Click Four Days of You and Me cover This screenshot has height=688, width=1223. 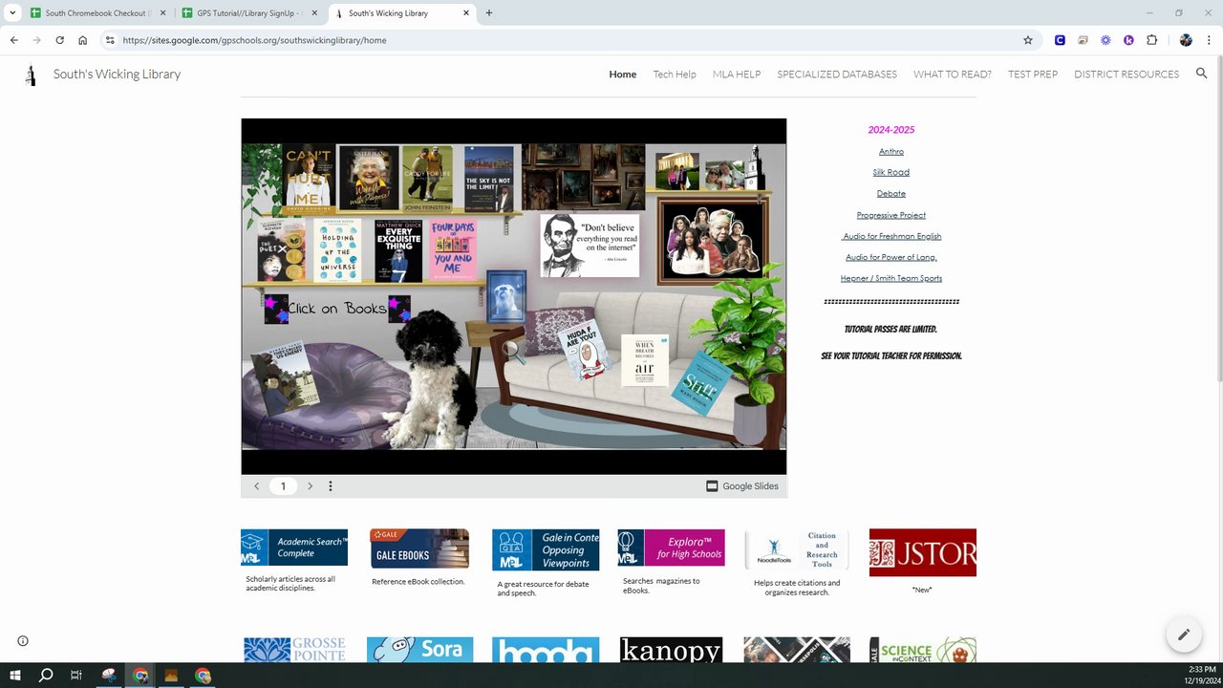[x=454, y=250]
